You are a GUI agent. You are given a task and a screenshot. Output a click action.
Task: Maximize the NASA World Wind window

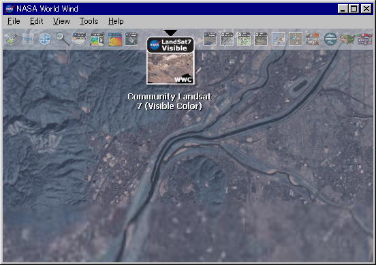[x=354, y=9]
